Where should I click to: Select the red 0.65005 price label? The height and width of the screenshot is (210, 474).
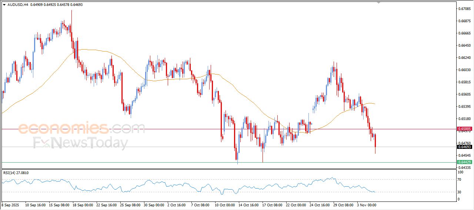pyautogui.click(x=464, y=129)
